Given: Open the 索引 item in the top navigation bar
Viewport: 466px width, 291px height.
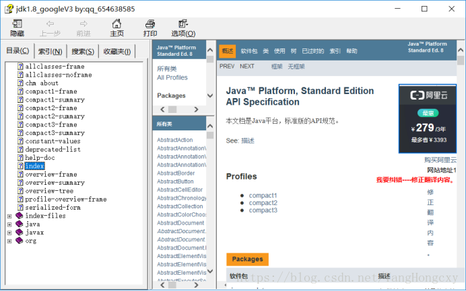Looking at the screenshot, I should pyautogui.click(x=335, y=51).
